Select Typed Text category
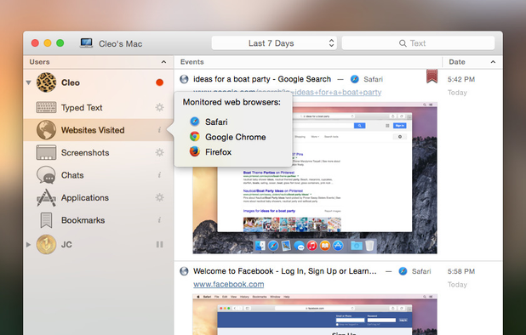Screen dimensions: 526x335 click(98, 107)
